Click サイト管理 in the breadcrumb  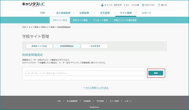pos(33,27)
